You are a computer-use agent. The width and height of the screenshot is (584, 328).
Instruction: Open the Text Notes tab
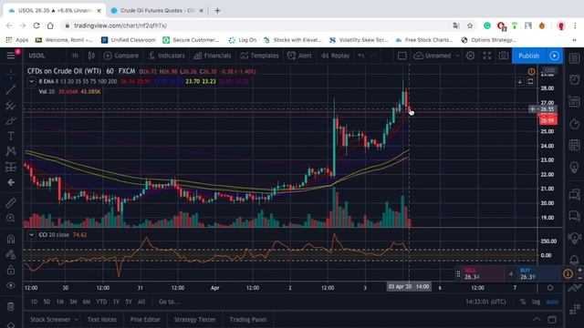coord(101,320)
